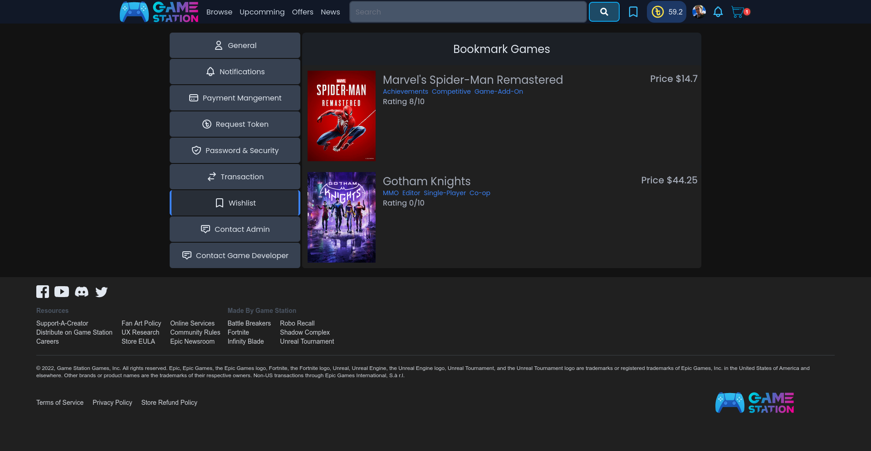Click Rating 8/10 text
Viewport: 871px width, 451px height.
coord(403,102)
